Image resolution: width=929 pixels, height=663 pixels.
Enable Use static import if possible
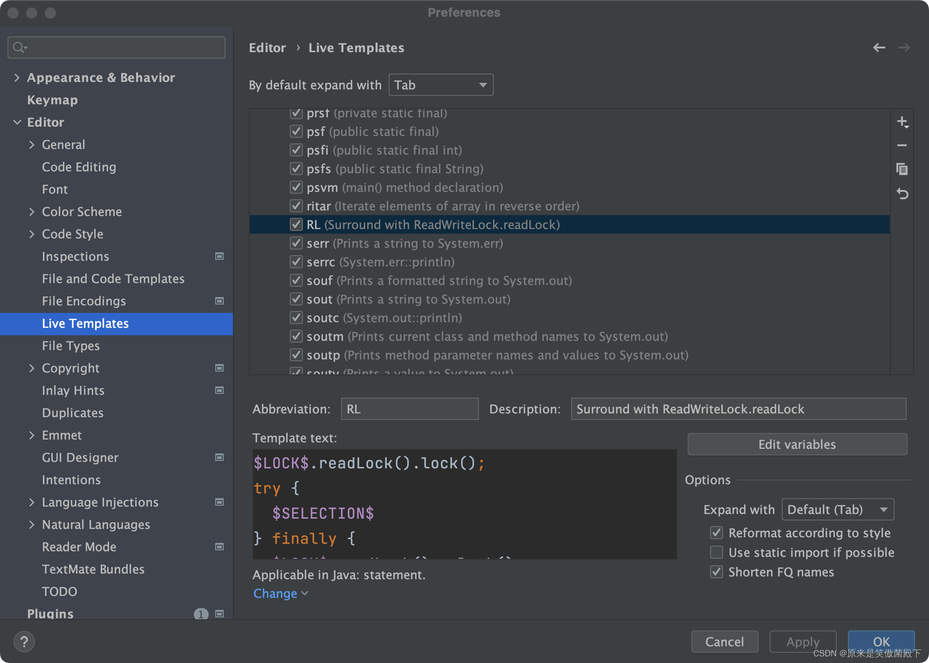(717, 553)
